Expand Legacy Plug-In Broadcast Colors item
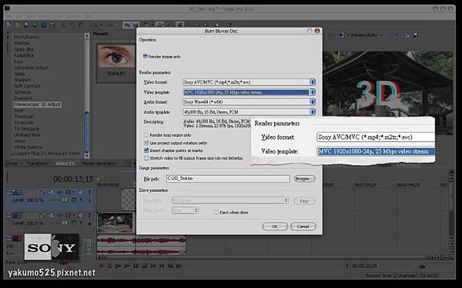 click(x=12, y=154)
